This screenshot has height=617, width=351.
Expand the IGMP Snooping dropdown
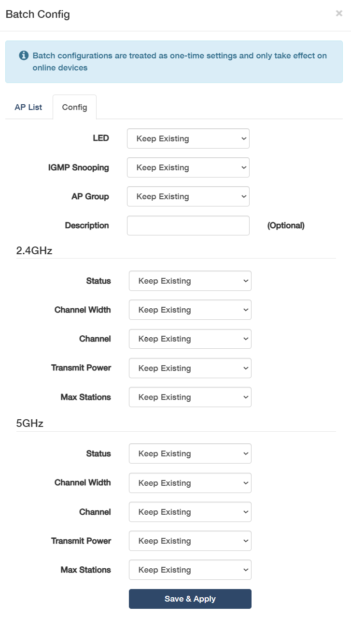tap(188, 167)
